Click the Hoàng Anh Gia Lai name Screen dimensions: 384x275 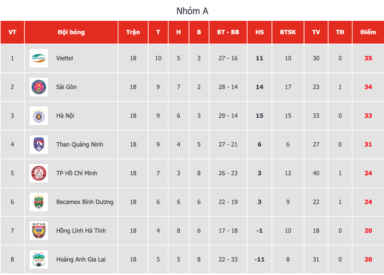81,260
